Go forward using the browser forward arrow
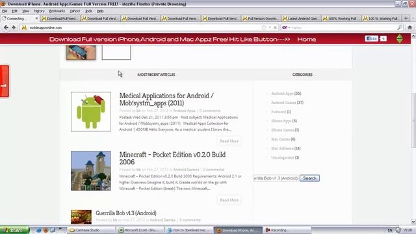Screen dimensions: 416x234 click(13, 27)
